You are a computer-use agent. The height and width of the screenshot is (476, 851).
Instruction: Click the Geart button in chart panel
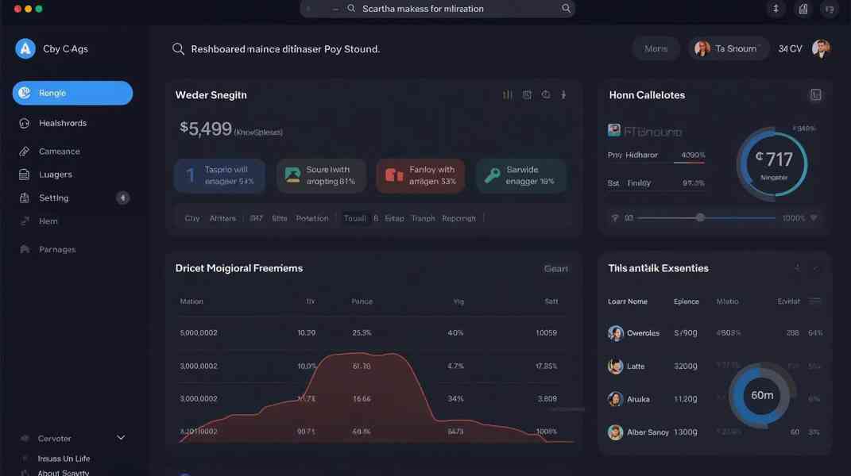[555, 269]
